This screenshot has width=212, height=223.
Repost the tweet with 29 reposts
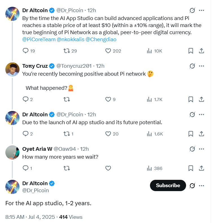tap(67, 51)
